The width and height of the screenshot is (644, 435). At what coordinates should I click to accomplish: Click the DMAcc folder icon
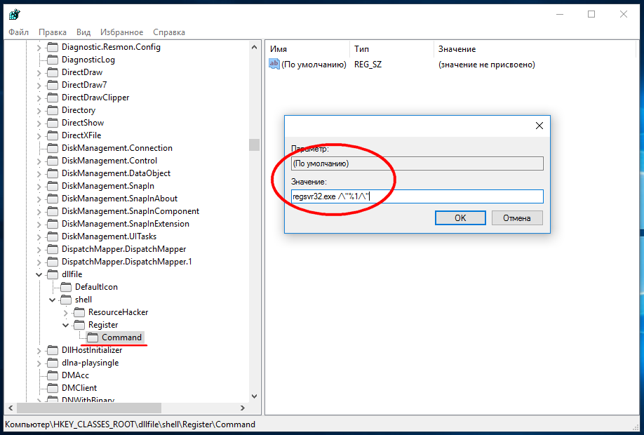[53, 375]
